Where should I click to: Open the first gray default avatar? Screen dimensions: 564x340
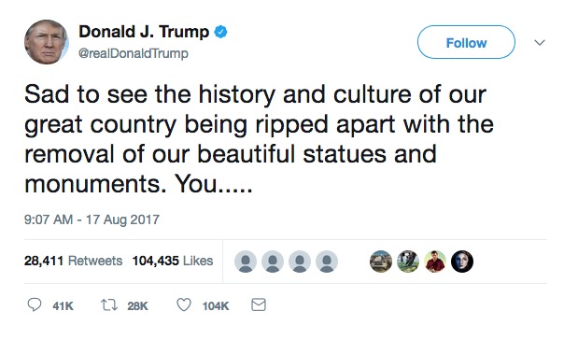[x=246, y=262]
